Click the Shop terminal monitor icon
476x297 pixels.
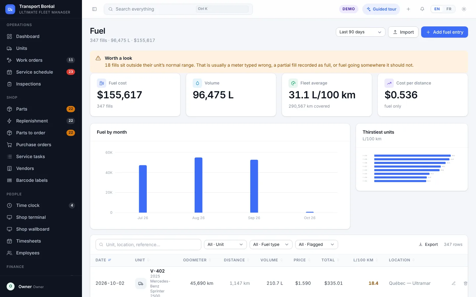(10, 217)
